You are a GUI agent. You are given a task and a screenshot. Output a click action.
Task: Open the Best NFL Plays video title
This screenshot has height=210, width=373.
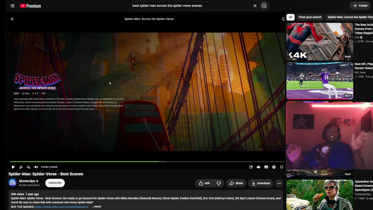click(x=364, y=66)
